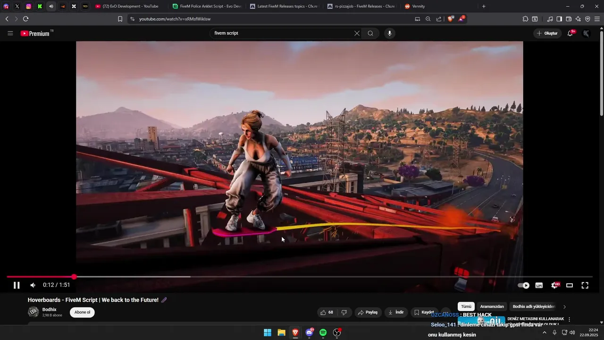This screenshot has height=340, width=604.
Task: Bookmark this page icon
Action: click(120, 19)
